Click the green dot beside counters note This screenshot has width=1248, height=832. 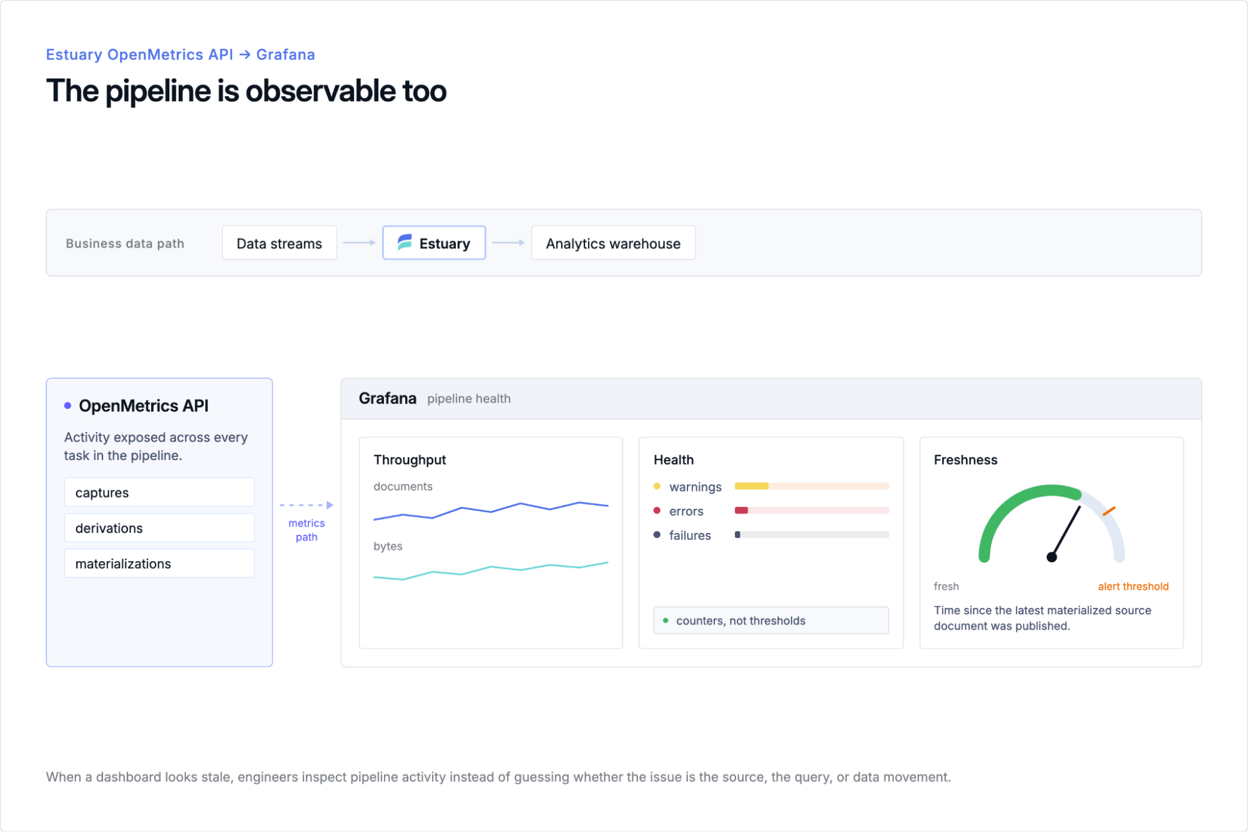pyautogui.click(x=666, y=620)
